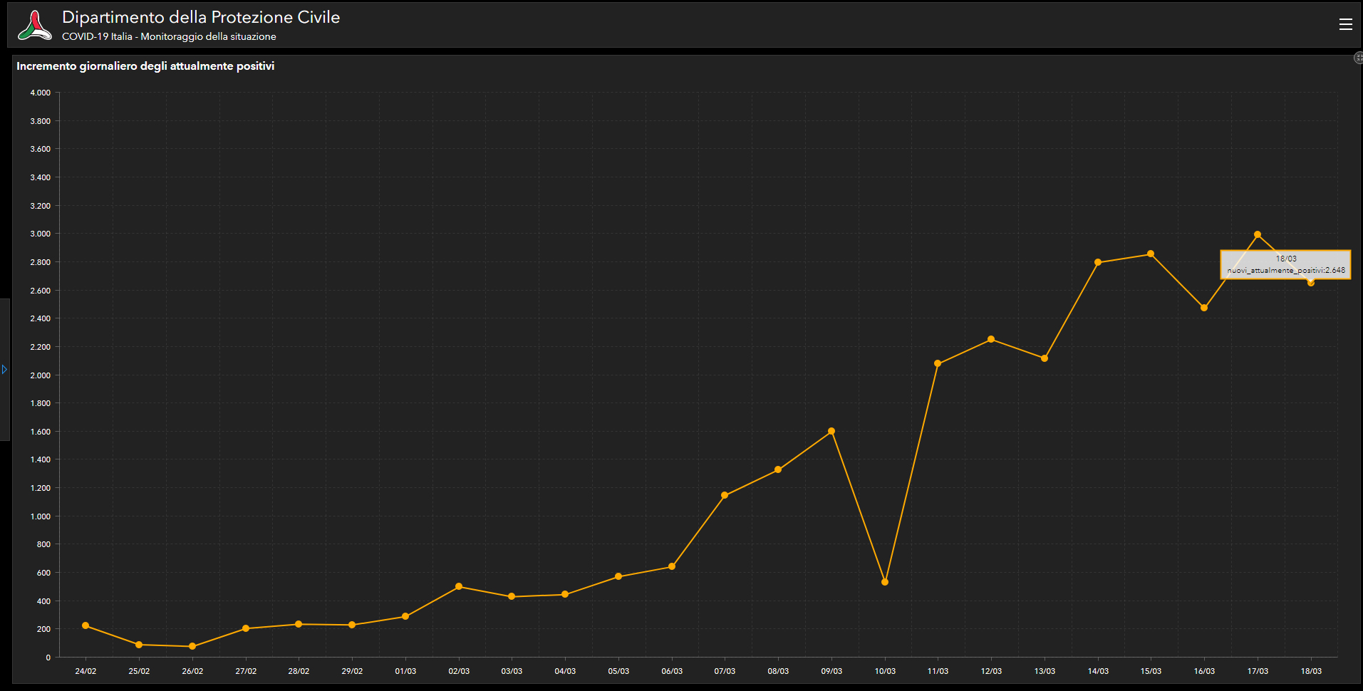1363x691 pixels.
Task: Select the 27/02 data point on the line
Action: click(246, 628)
